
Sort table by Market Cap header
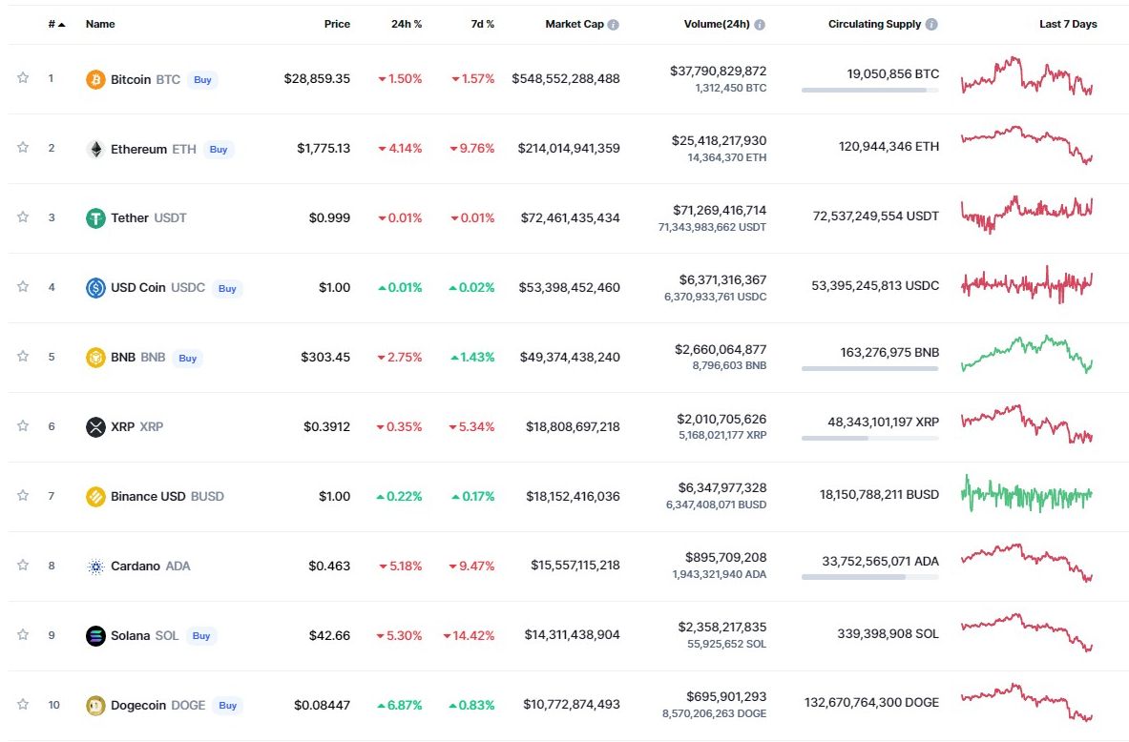coord(574,25)
